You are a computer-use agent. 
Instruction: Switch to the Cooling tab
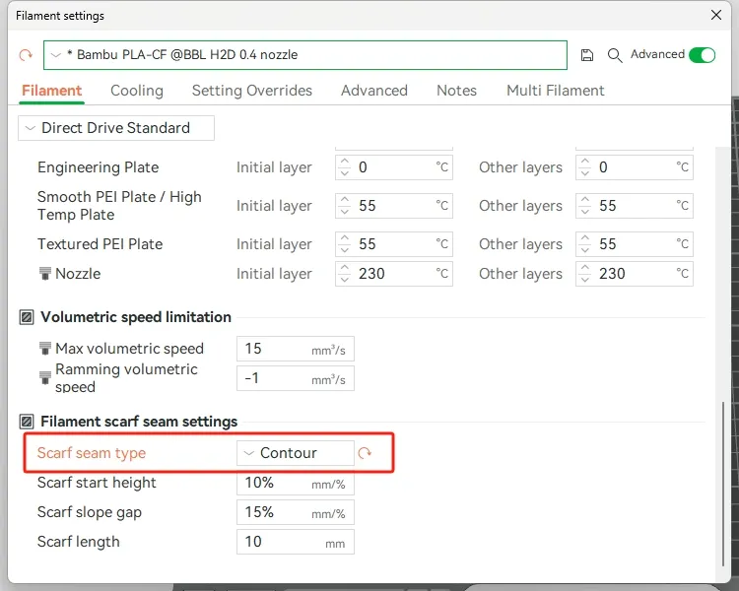(137, 90)
